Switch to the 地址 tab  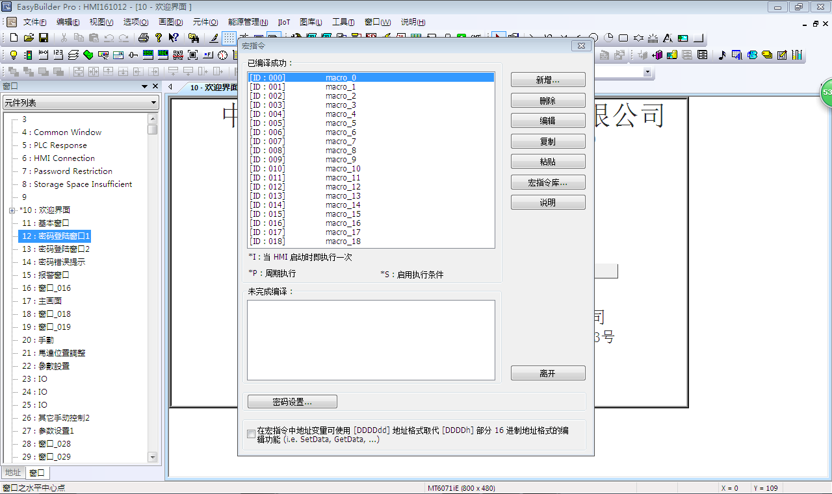point(13,473)
